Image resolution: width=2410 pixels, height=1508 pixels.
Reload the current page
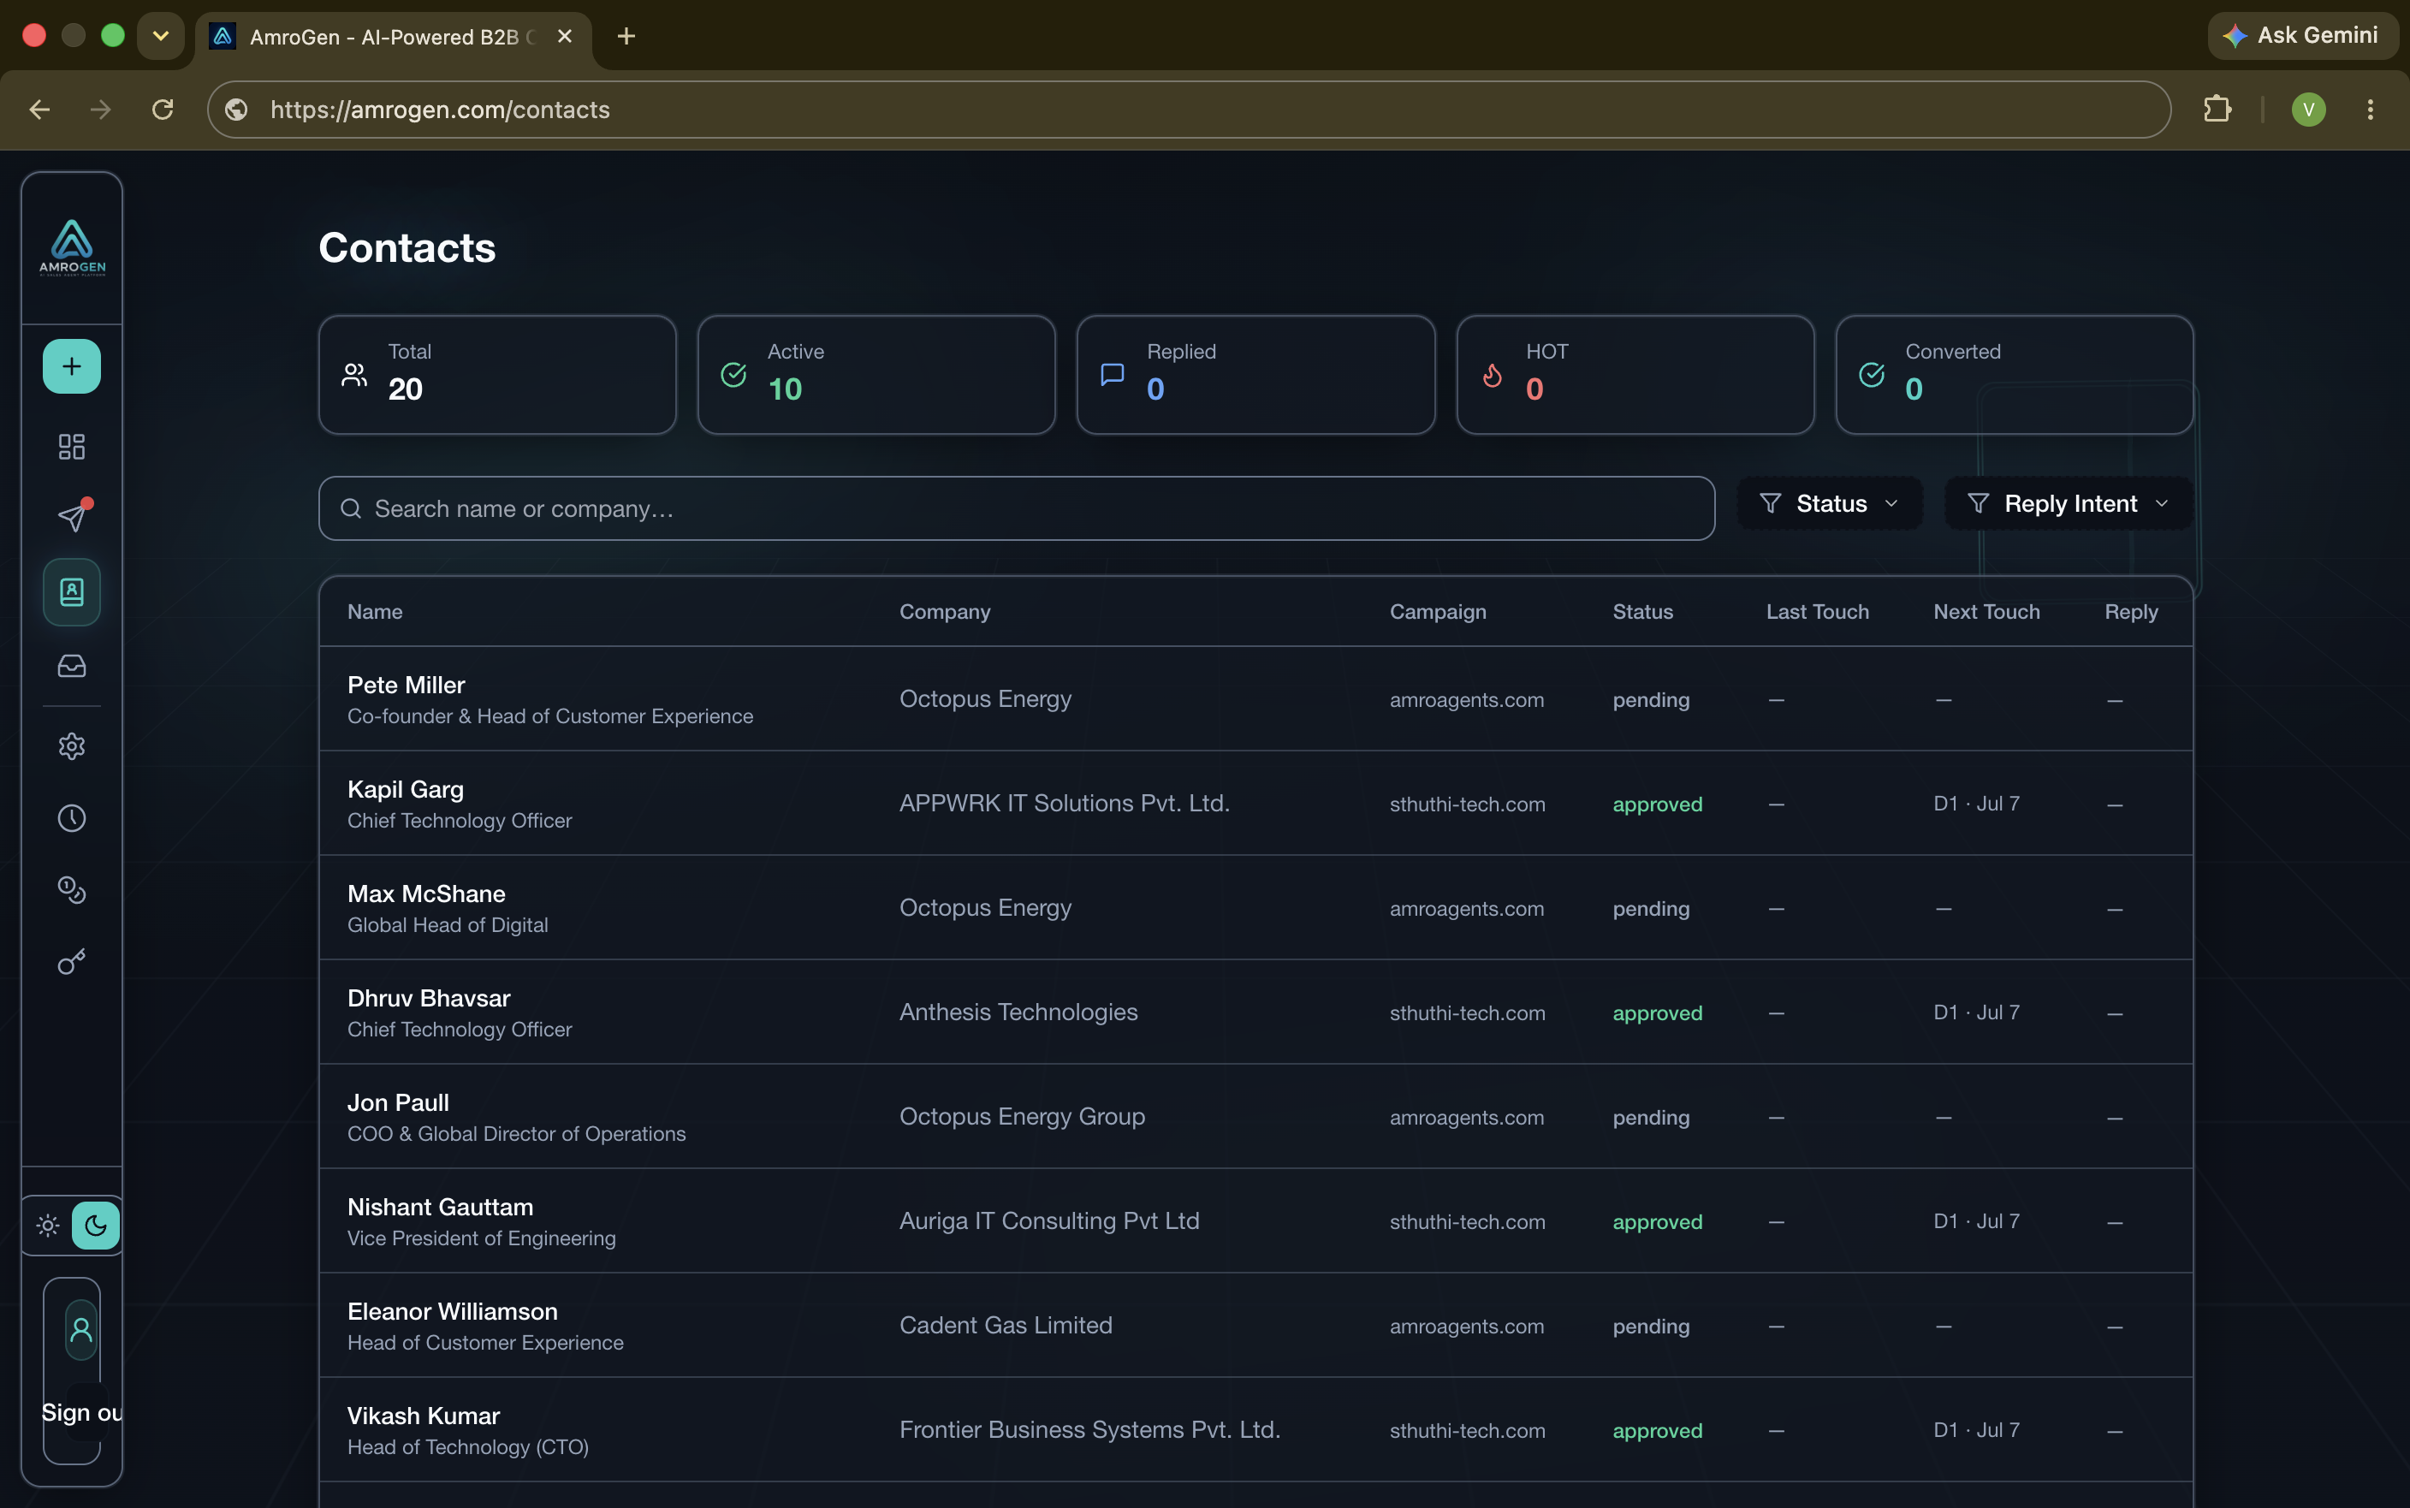click(163, 110)
